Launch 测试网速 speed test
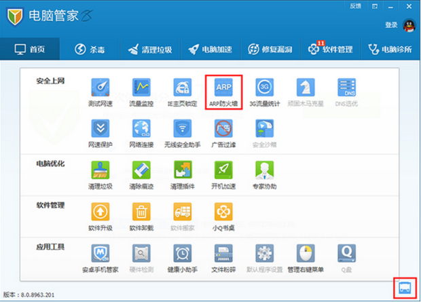This screenshot has width=421, height=302. tap(100, 91)
